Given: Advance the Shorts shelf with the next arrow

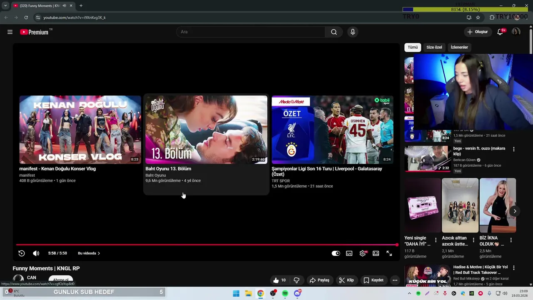Looking at the screenshot, I should pyautogui.click(x=515, y=211).
